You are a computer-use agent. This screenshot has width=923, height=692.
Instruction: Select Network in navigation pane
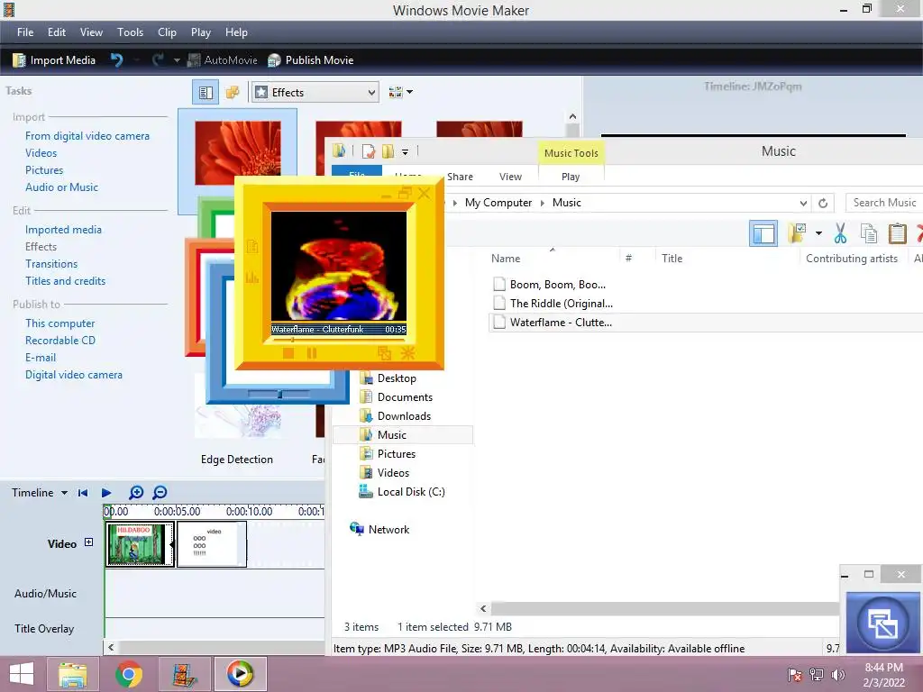388,529
